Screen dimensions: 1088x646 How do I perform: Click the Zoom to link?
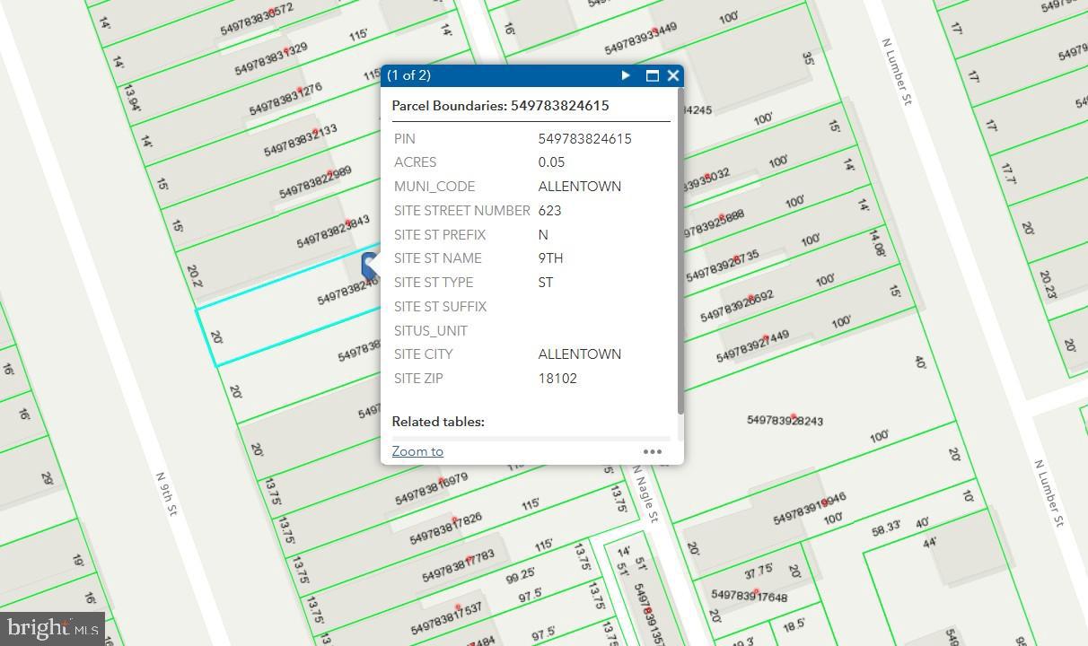tap(417, 451)
